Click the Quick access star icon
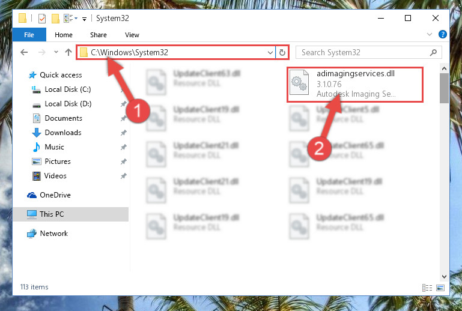The height and width of the screenshot is (311, 462). 32,75
